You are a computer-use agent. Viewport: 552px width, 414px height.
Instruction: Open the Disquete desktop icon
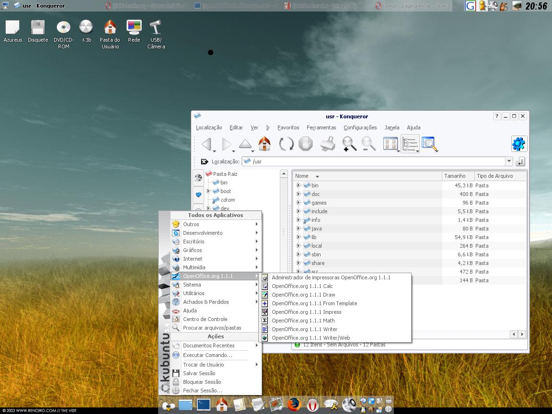[x=38, y=32]
